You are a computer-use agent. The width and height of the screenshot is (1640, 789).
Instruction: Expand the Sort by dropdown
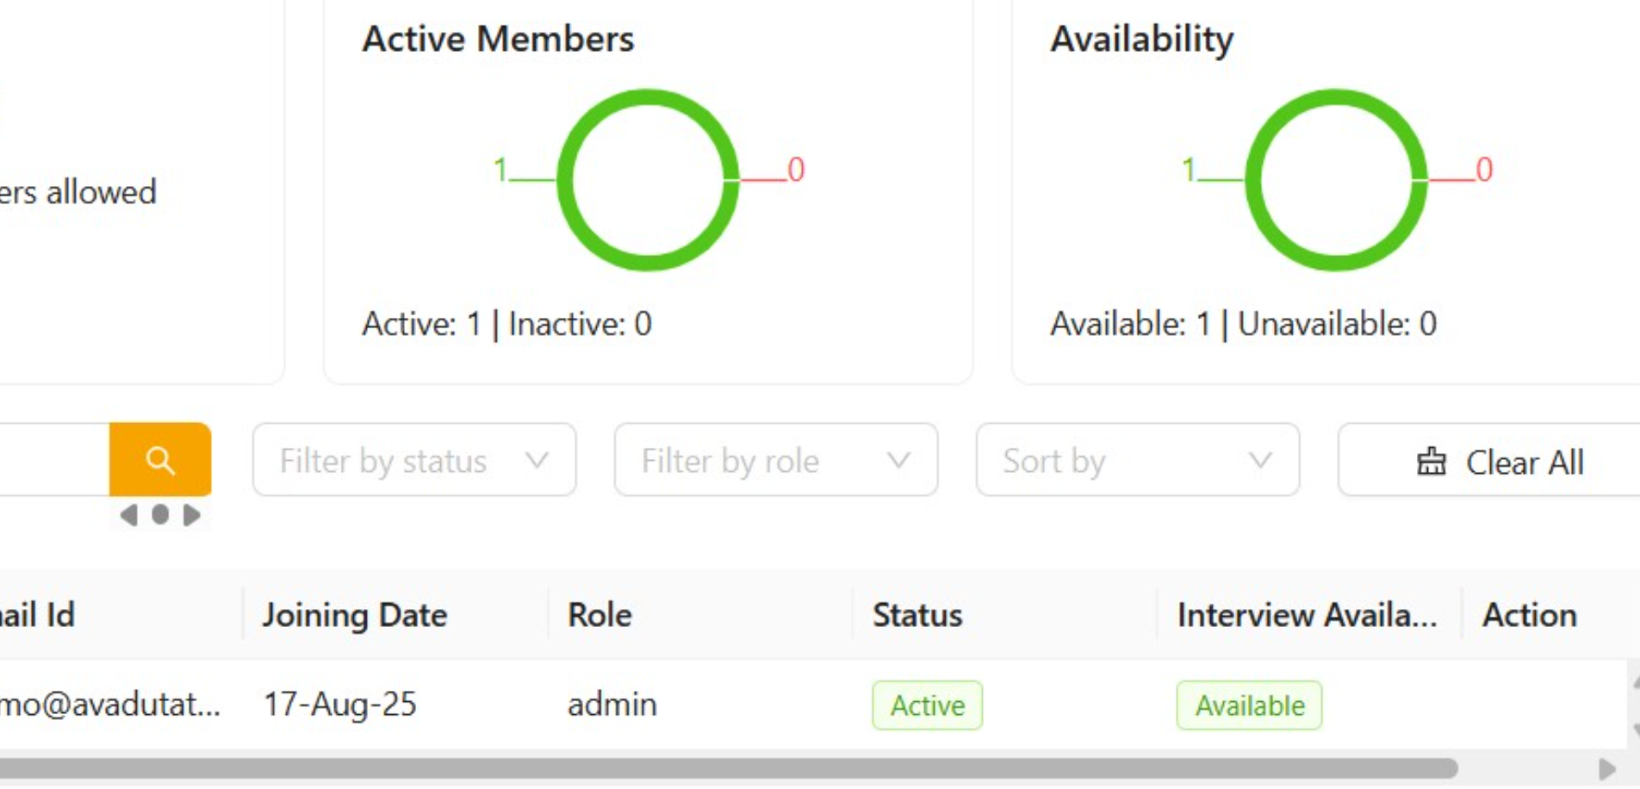click(1137, 461)
